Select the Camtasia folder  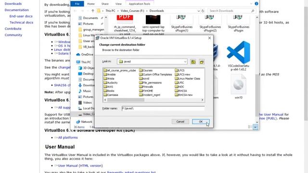[111, 95]
